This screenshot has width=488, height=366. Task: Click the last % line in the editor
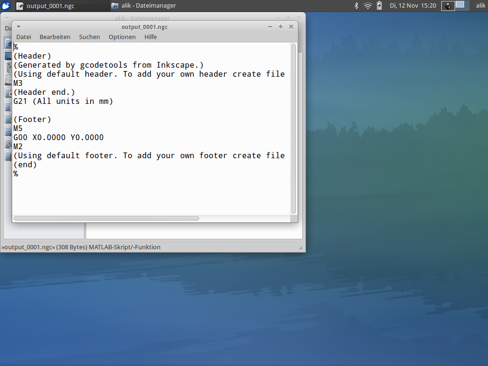[x=16, y=173]
